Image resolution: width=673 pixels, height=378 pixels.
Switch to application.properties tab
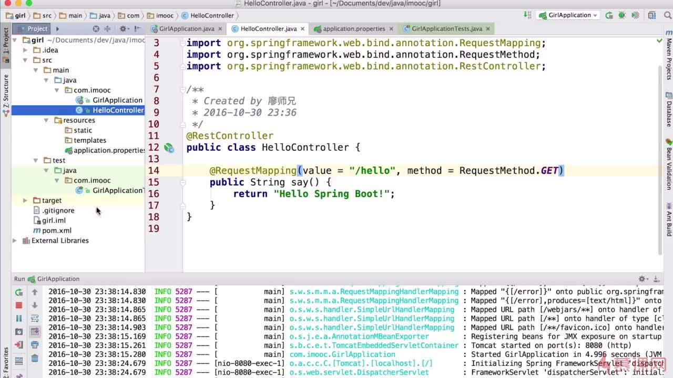pyautogui.click(x=354, y=29)
